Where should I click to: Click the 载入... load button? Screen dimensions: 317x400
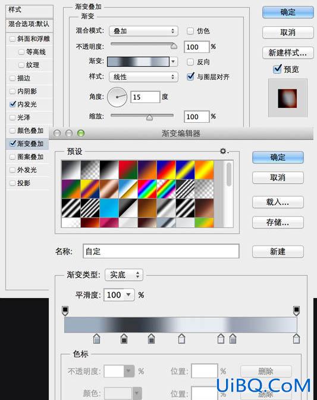tap(278, 202)
